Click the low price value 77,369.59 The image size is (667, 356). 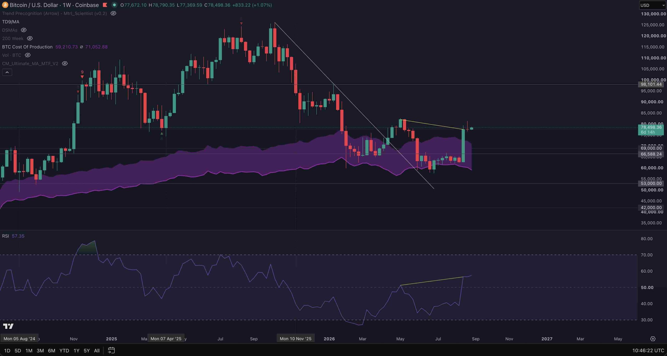click(191, 5)
